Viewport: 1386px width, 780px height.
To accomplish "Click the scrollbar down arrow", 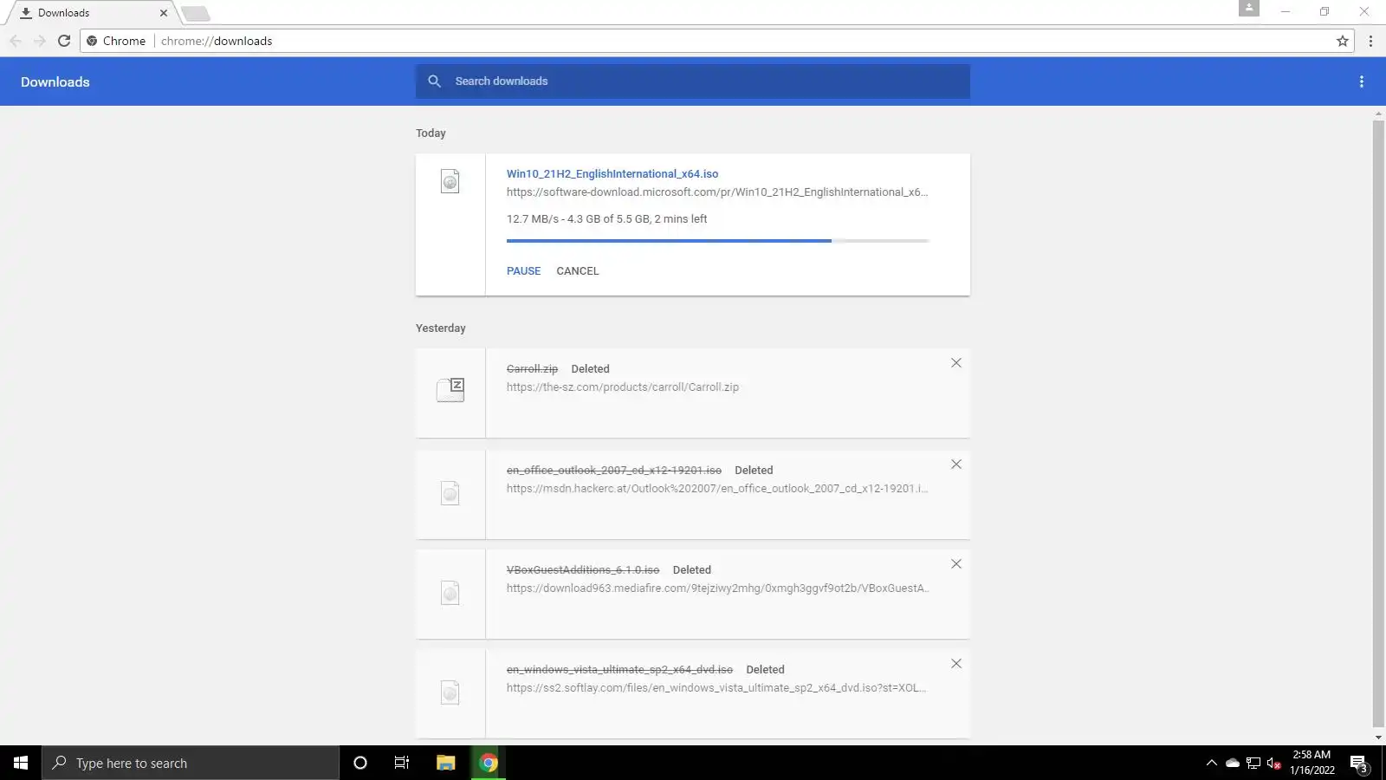I will click(x=1378, y=738).
